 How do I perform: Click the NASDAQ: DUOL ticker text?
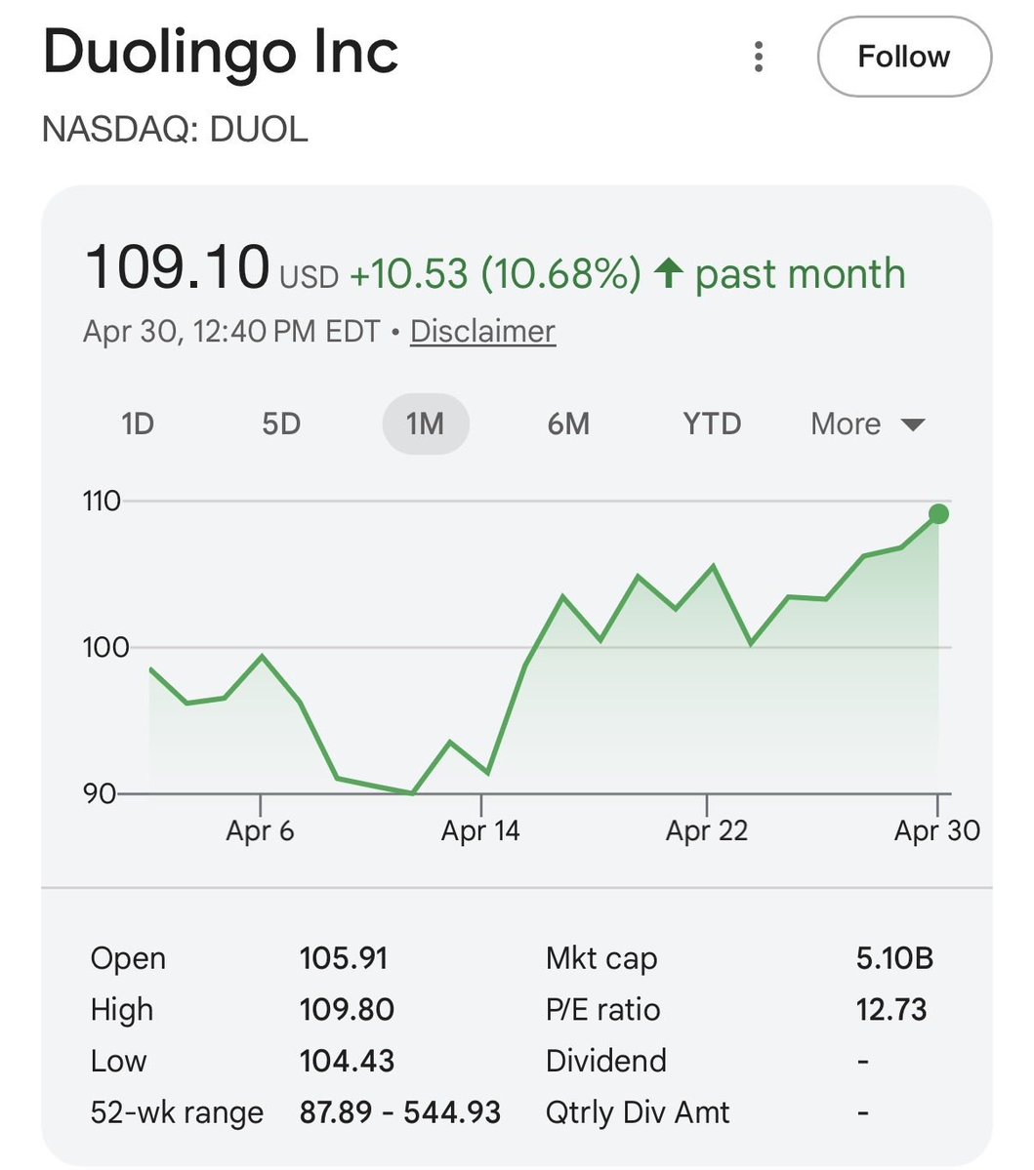pyautogui.click(x=175, y=129)
